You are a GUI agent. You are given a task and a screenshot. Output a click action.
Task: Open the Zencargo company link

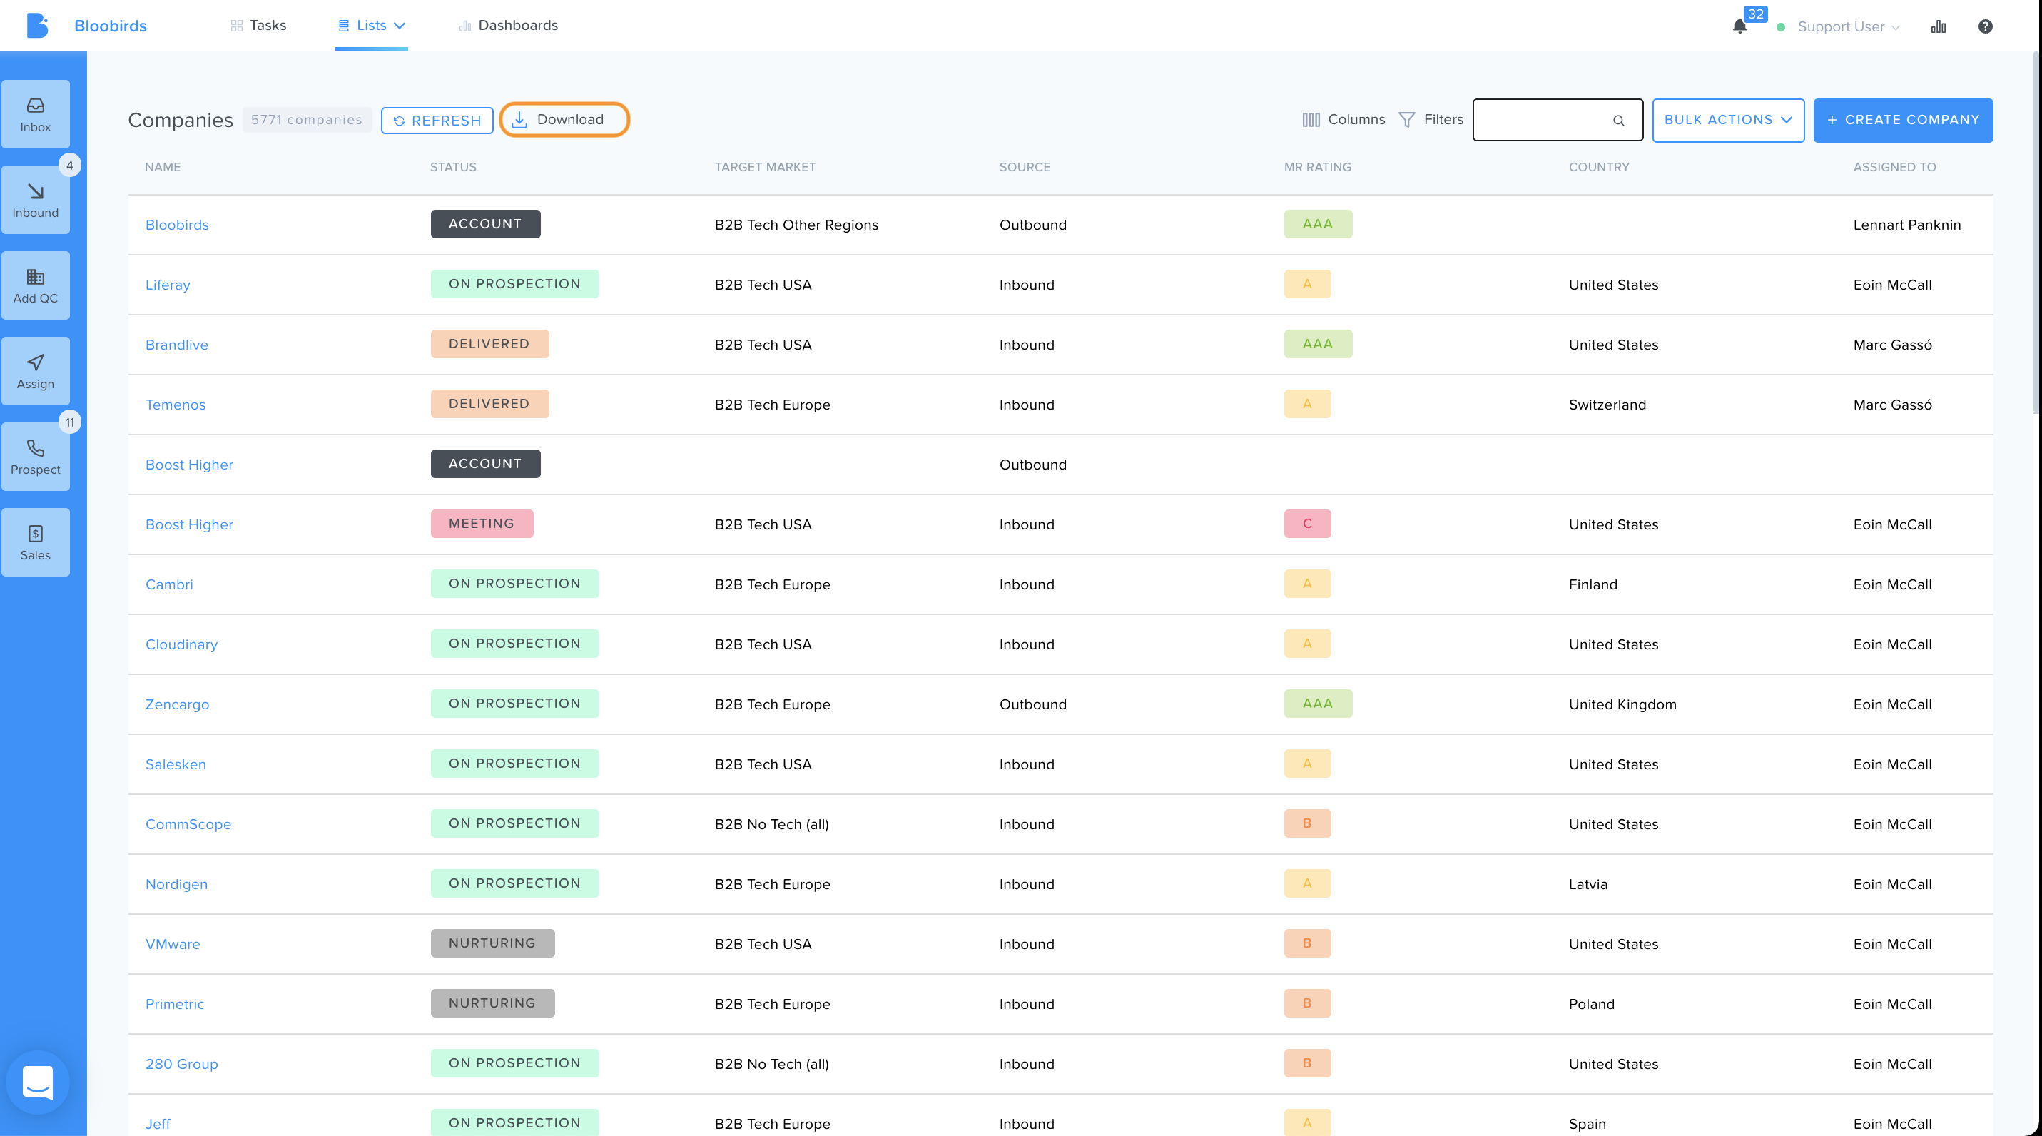[177, 704]
